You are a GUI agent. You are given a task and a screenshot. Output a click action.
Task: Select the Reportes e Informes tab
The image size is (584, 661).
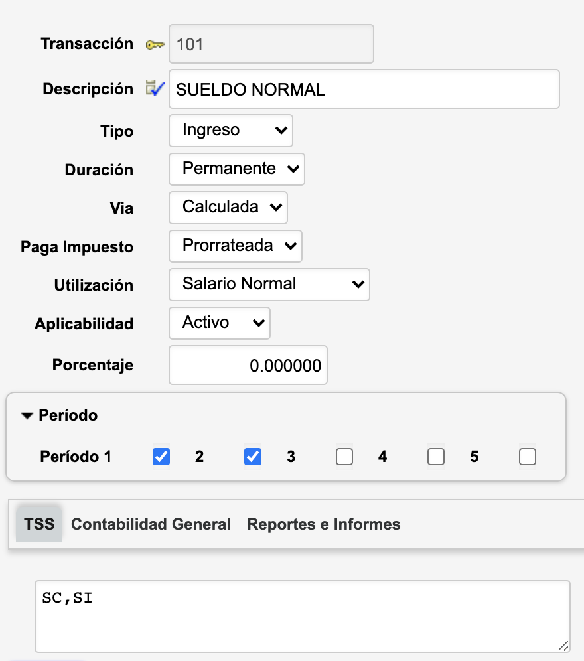tap(323, 524)
